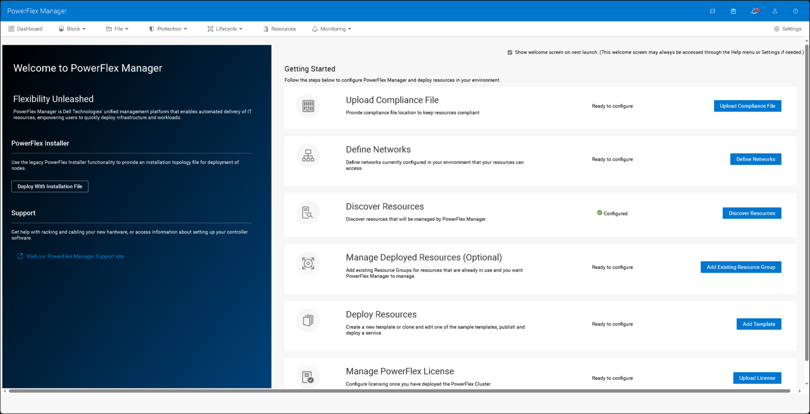Switch to the Dashboard tab
Screen dimensions: 810x414
[x=25, y=29]
